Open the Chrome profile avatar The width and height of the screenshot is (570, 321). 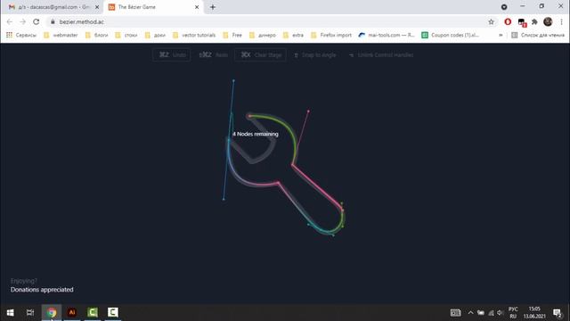click(x=548, y=21)
